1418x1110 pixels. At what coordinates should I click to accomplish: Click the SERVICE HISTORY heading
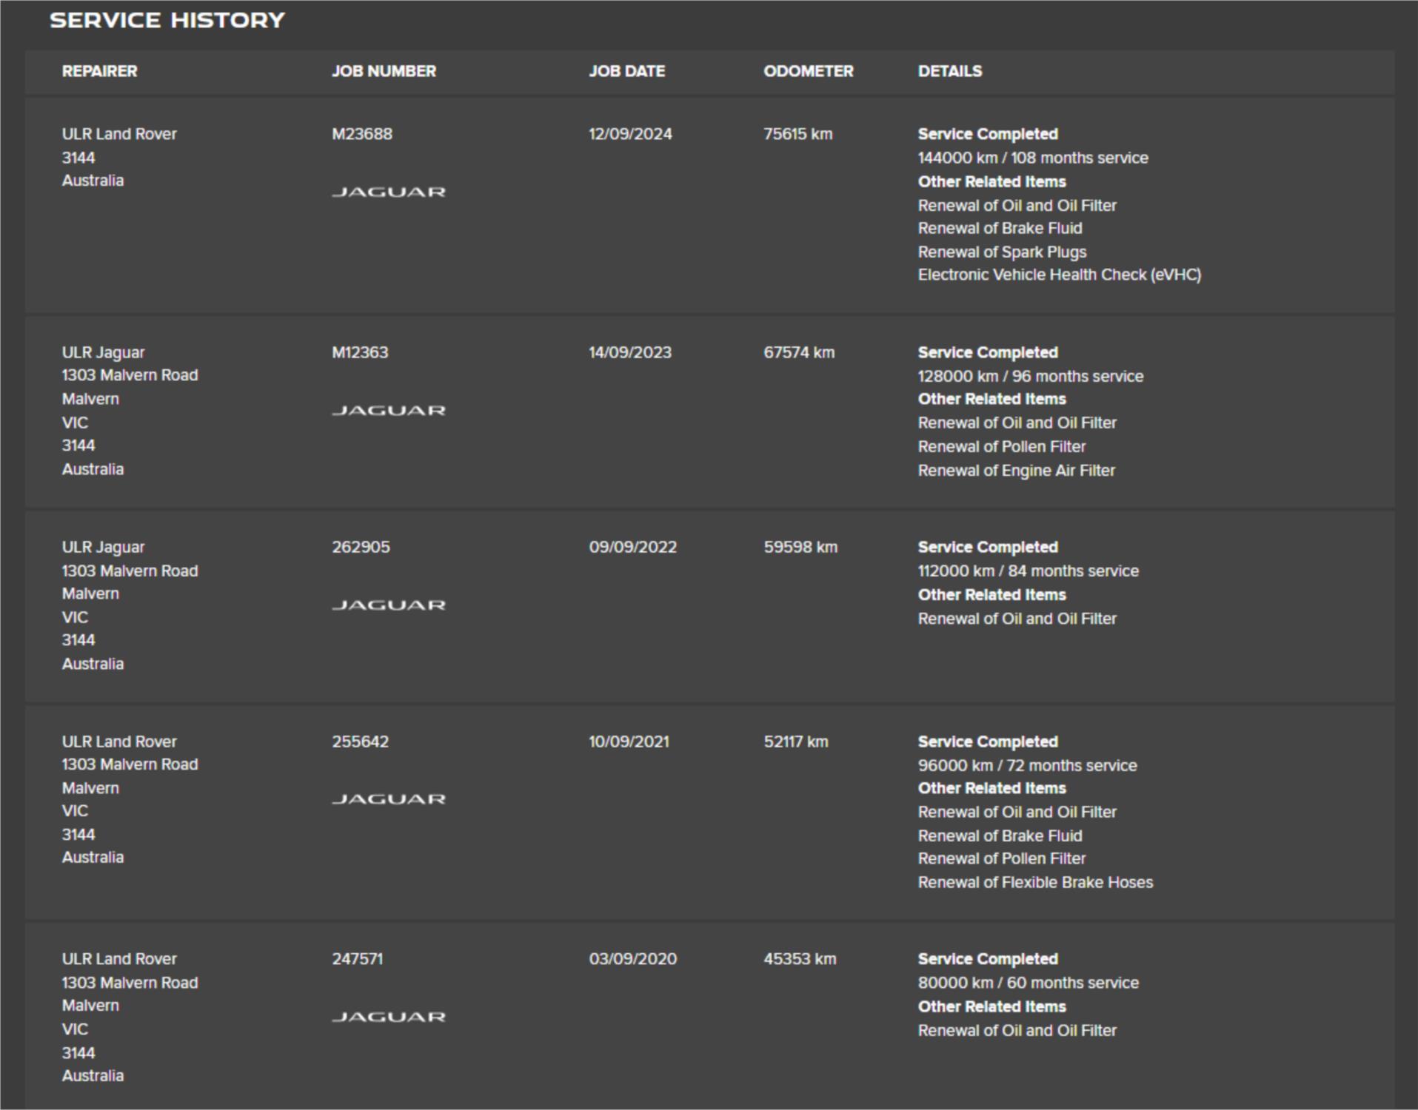pyautogui.click(x=167, y=20)
